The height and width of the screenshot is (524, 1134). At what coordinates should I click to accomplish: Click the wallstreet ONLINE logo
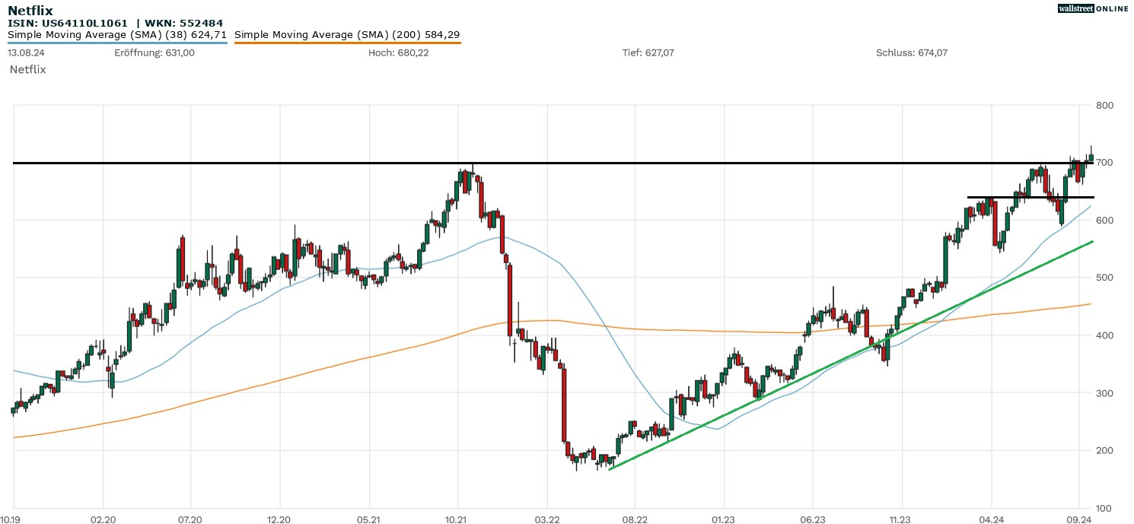point(1093,8)
